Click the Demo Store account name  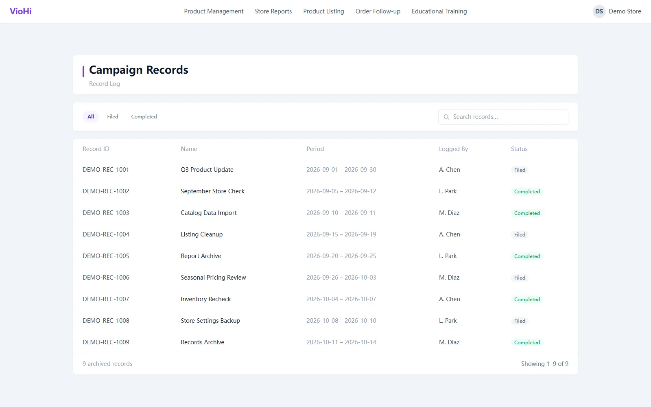625,11
